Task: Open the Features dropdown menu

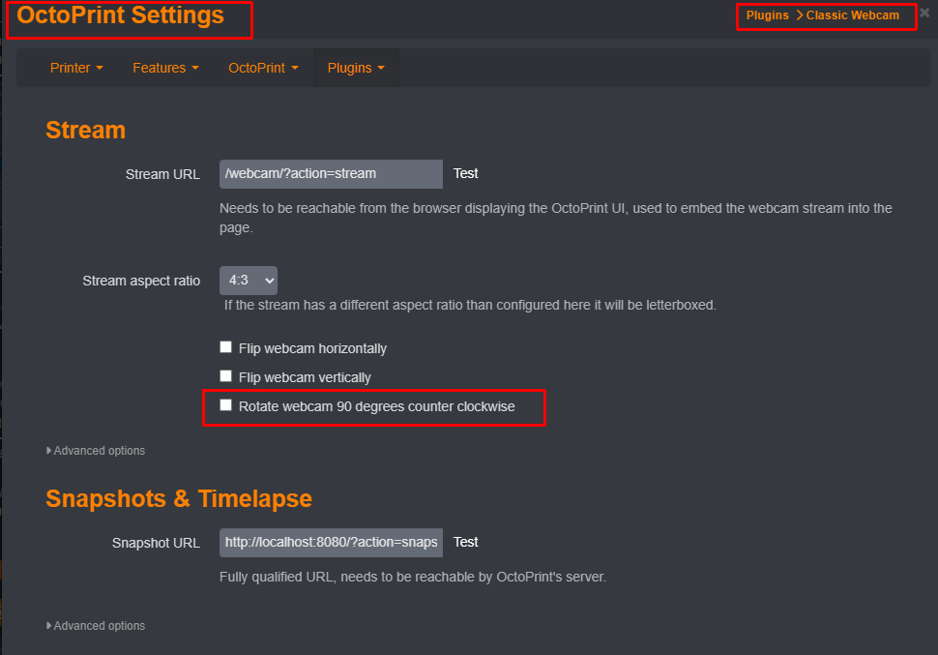Action: coord(165,68)
